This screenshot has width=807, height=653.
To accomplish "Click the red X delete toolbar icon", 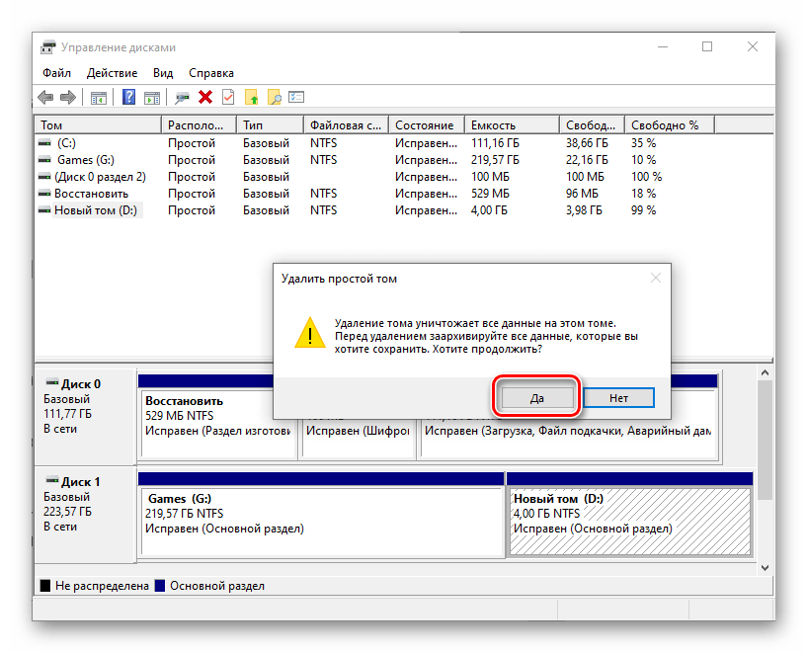I will 205,97.
